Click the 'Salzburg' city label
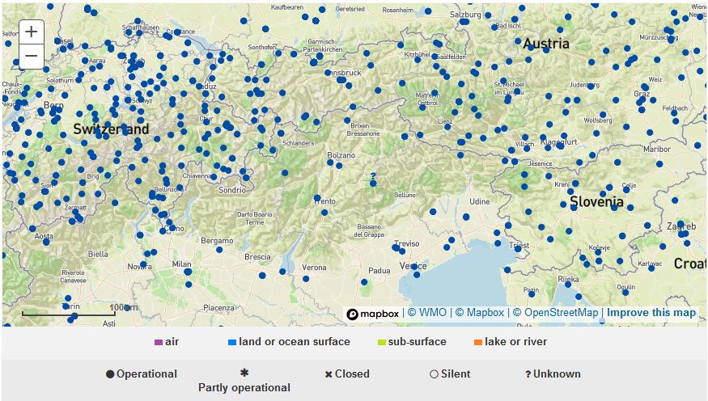 pyautogui.click(x=465, y=15)
